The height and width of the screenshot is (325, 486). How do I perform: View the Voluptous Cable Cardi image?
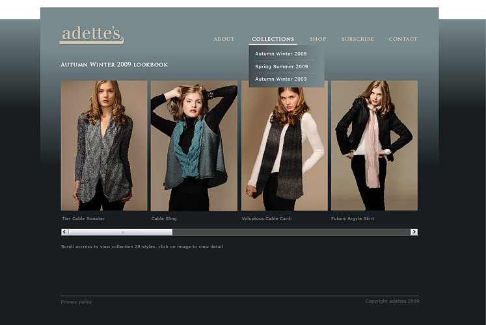(284, 146)
